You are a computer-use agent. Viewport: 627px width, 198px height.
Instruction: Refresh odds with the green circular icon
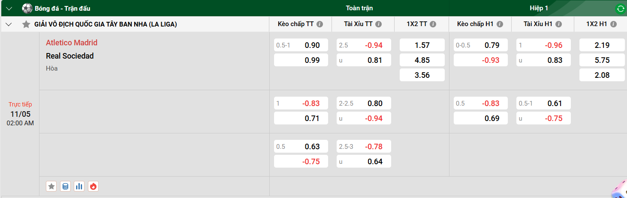pos(620,9)
